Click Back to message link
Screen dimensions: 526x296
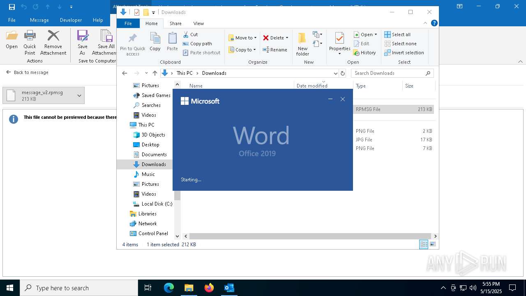(x=27, y=72)
